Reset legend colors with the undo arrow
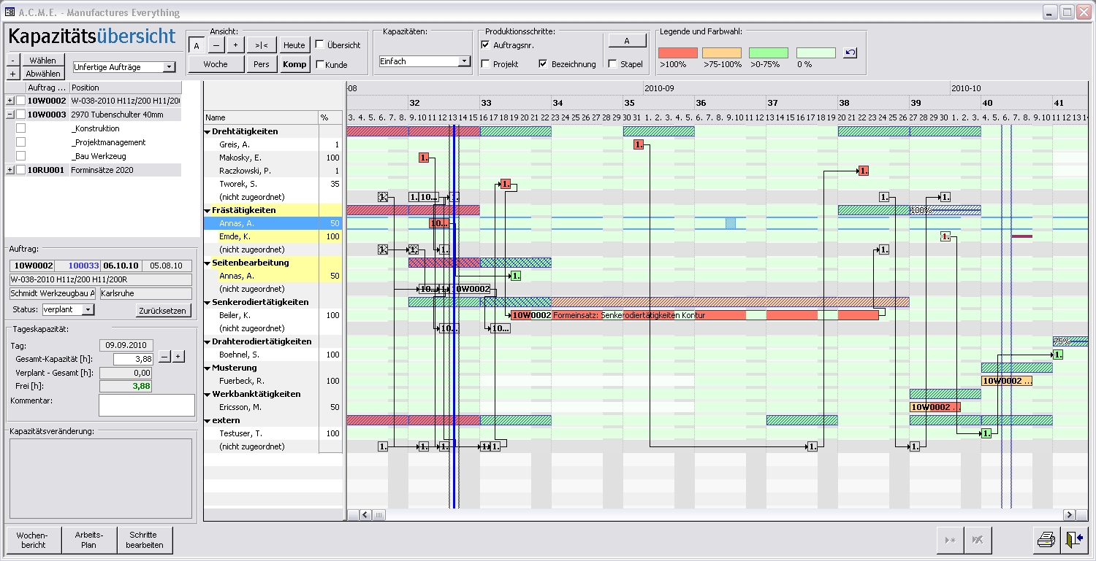Image resolution: width=1096 pixels, height=561 pixels. coord(850,53)
